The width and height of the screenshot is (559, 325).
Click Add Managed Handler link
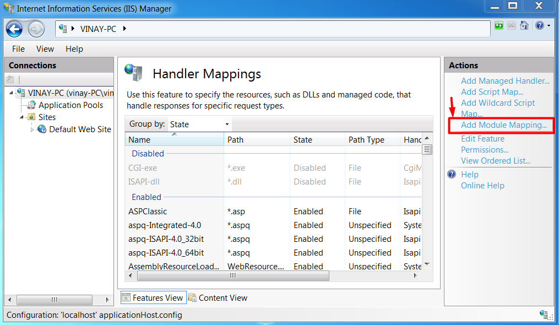[x=505, y=81]
